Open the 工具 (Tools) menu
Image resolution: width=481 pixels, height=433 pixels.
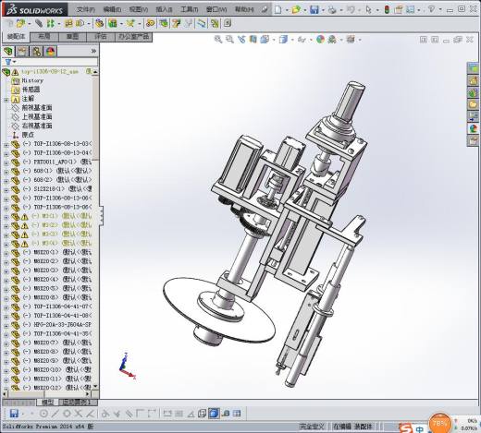click(x=189, y=9)
